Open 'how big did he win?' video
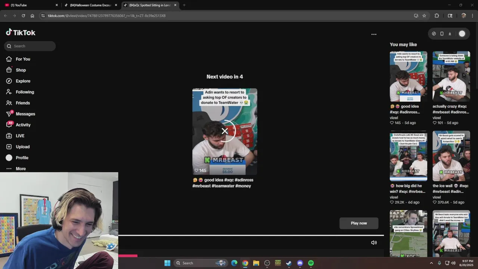The image size is (478, 269). click(409, 156)
